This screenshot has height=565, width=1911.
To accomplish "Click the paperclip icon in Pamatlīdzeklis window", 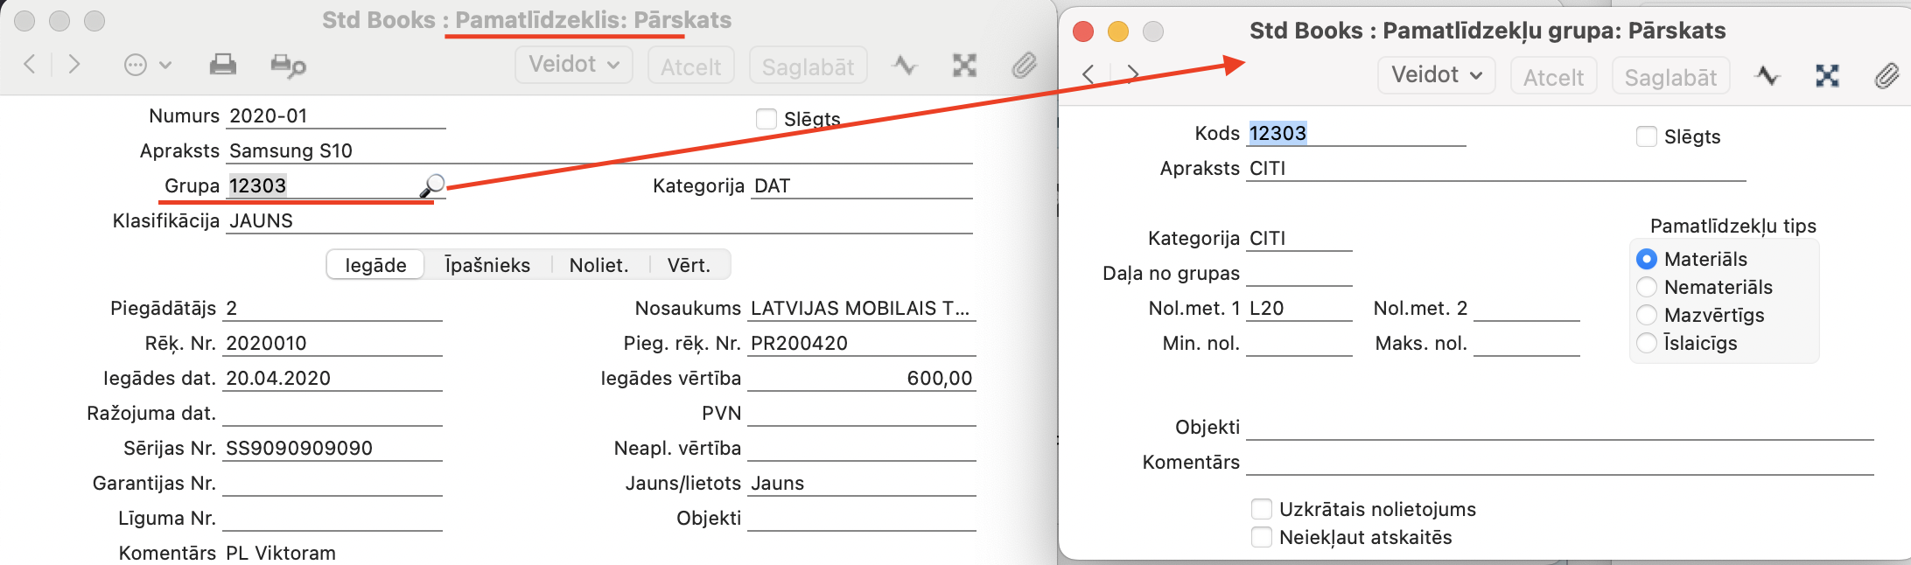I will [x=1024, y=66].
